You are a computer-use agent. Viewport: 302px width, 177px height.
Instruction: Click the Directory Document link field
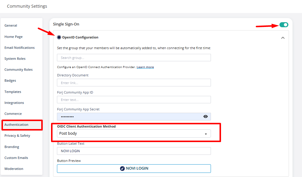[134, 83]
